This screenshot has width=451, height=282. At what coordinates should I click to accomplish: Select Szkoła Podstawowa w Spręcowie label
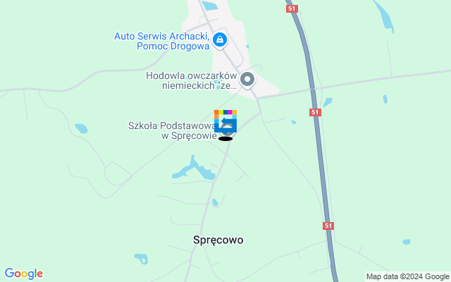tap(172, 130)
